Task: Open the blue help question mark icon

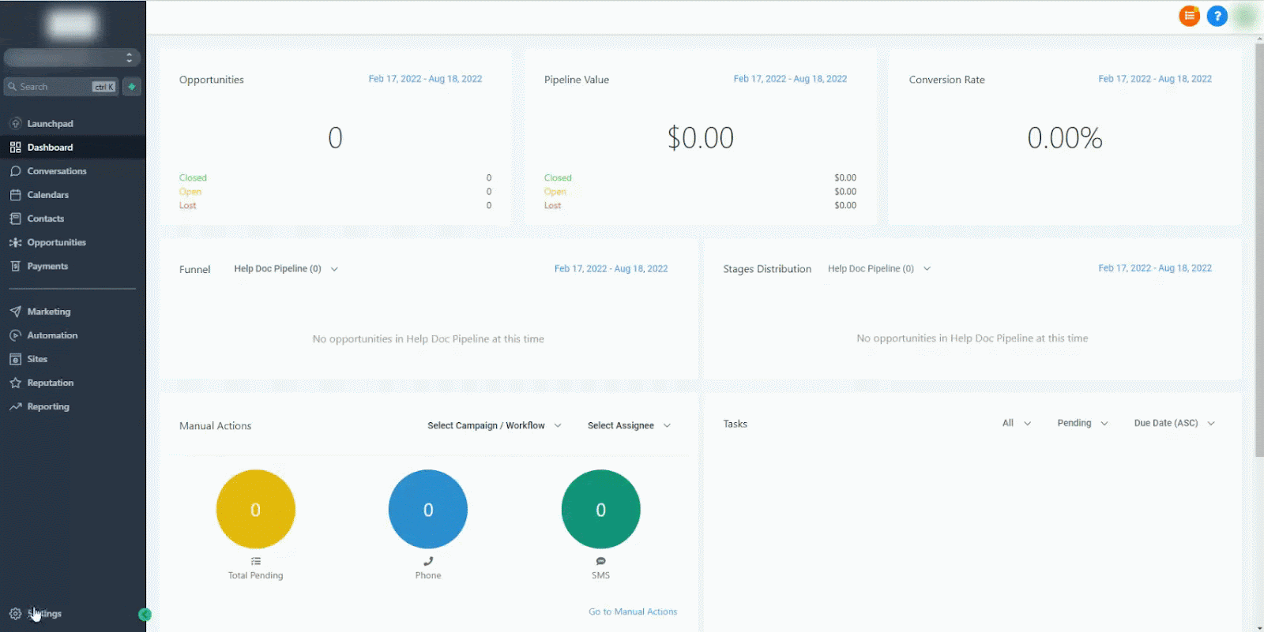Action: click(1217, 16)
